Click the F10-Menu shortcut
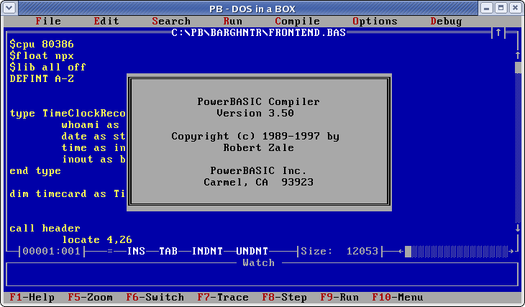This screenshot has height=307, width=525. [x=398, y=297]
